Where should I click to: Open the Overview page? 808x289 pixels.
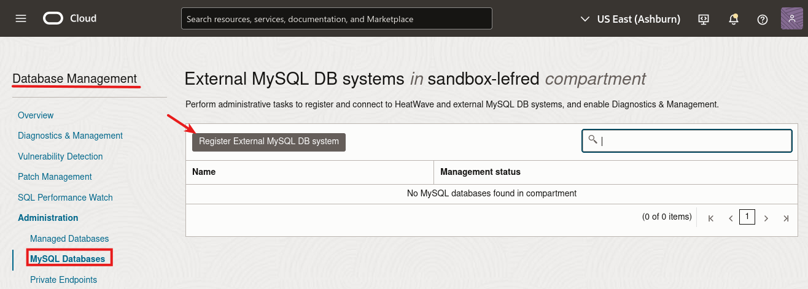tap(36, 115)
